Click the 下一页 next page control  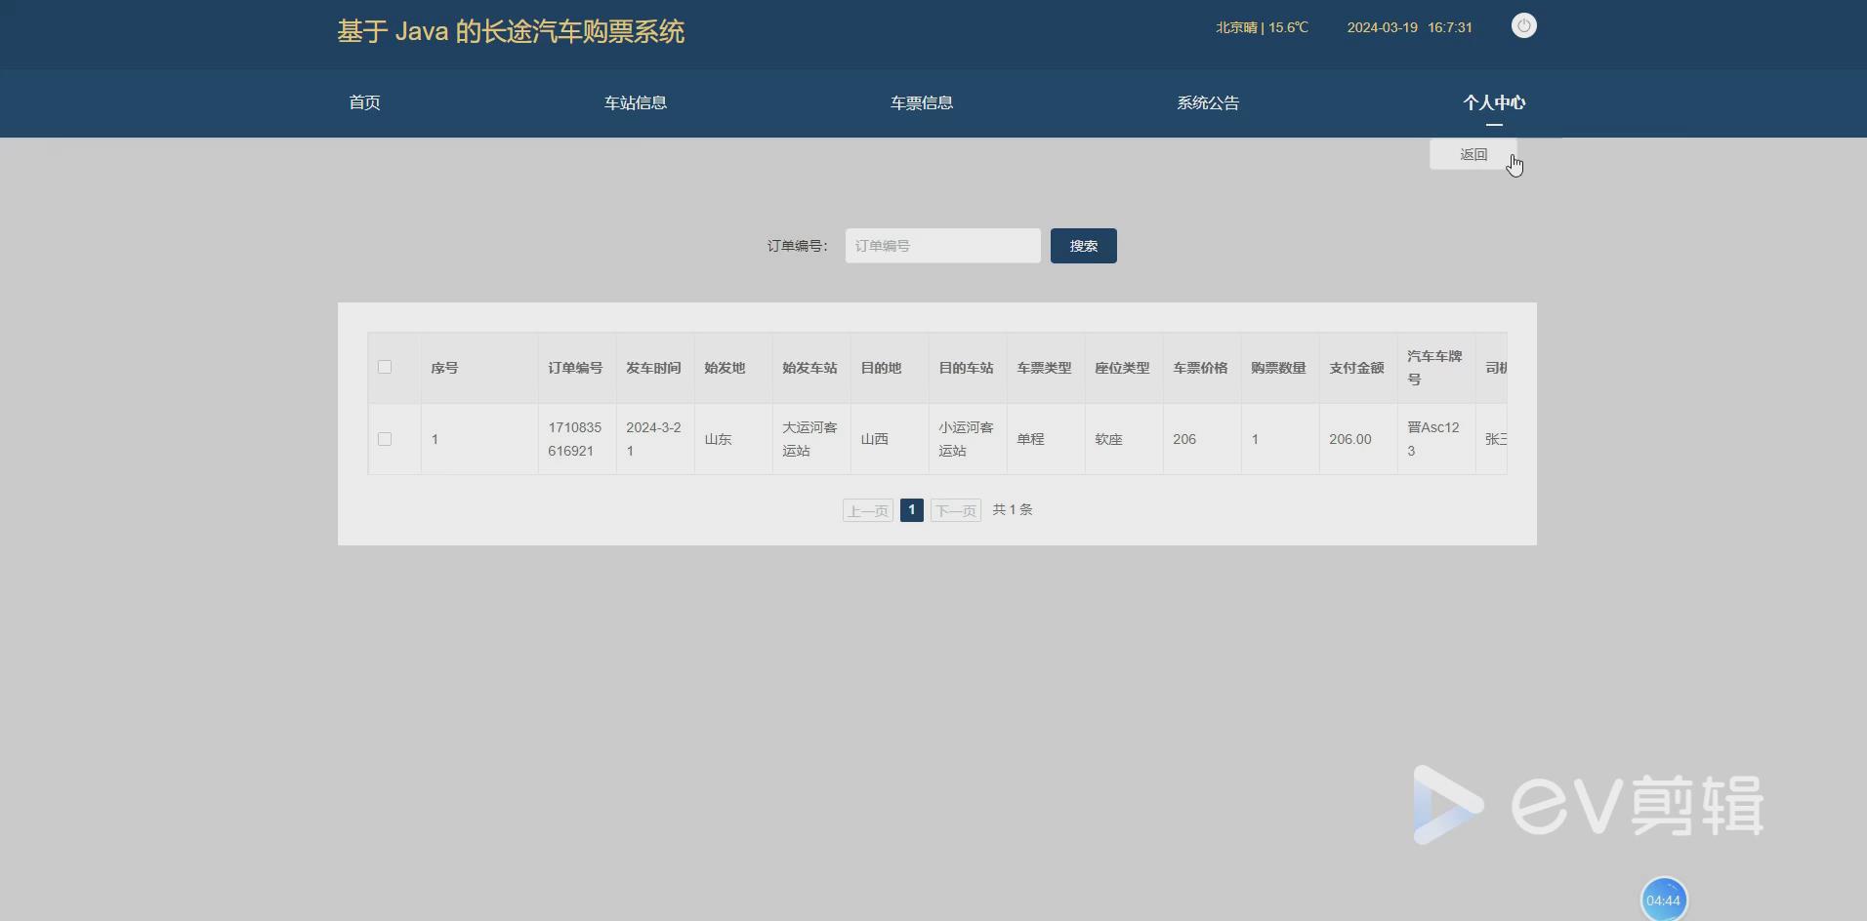955,509
